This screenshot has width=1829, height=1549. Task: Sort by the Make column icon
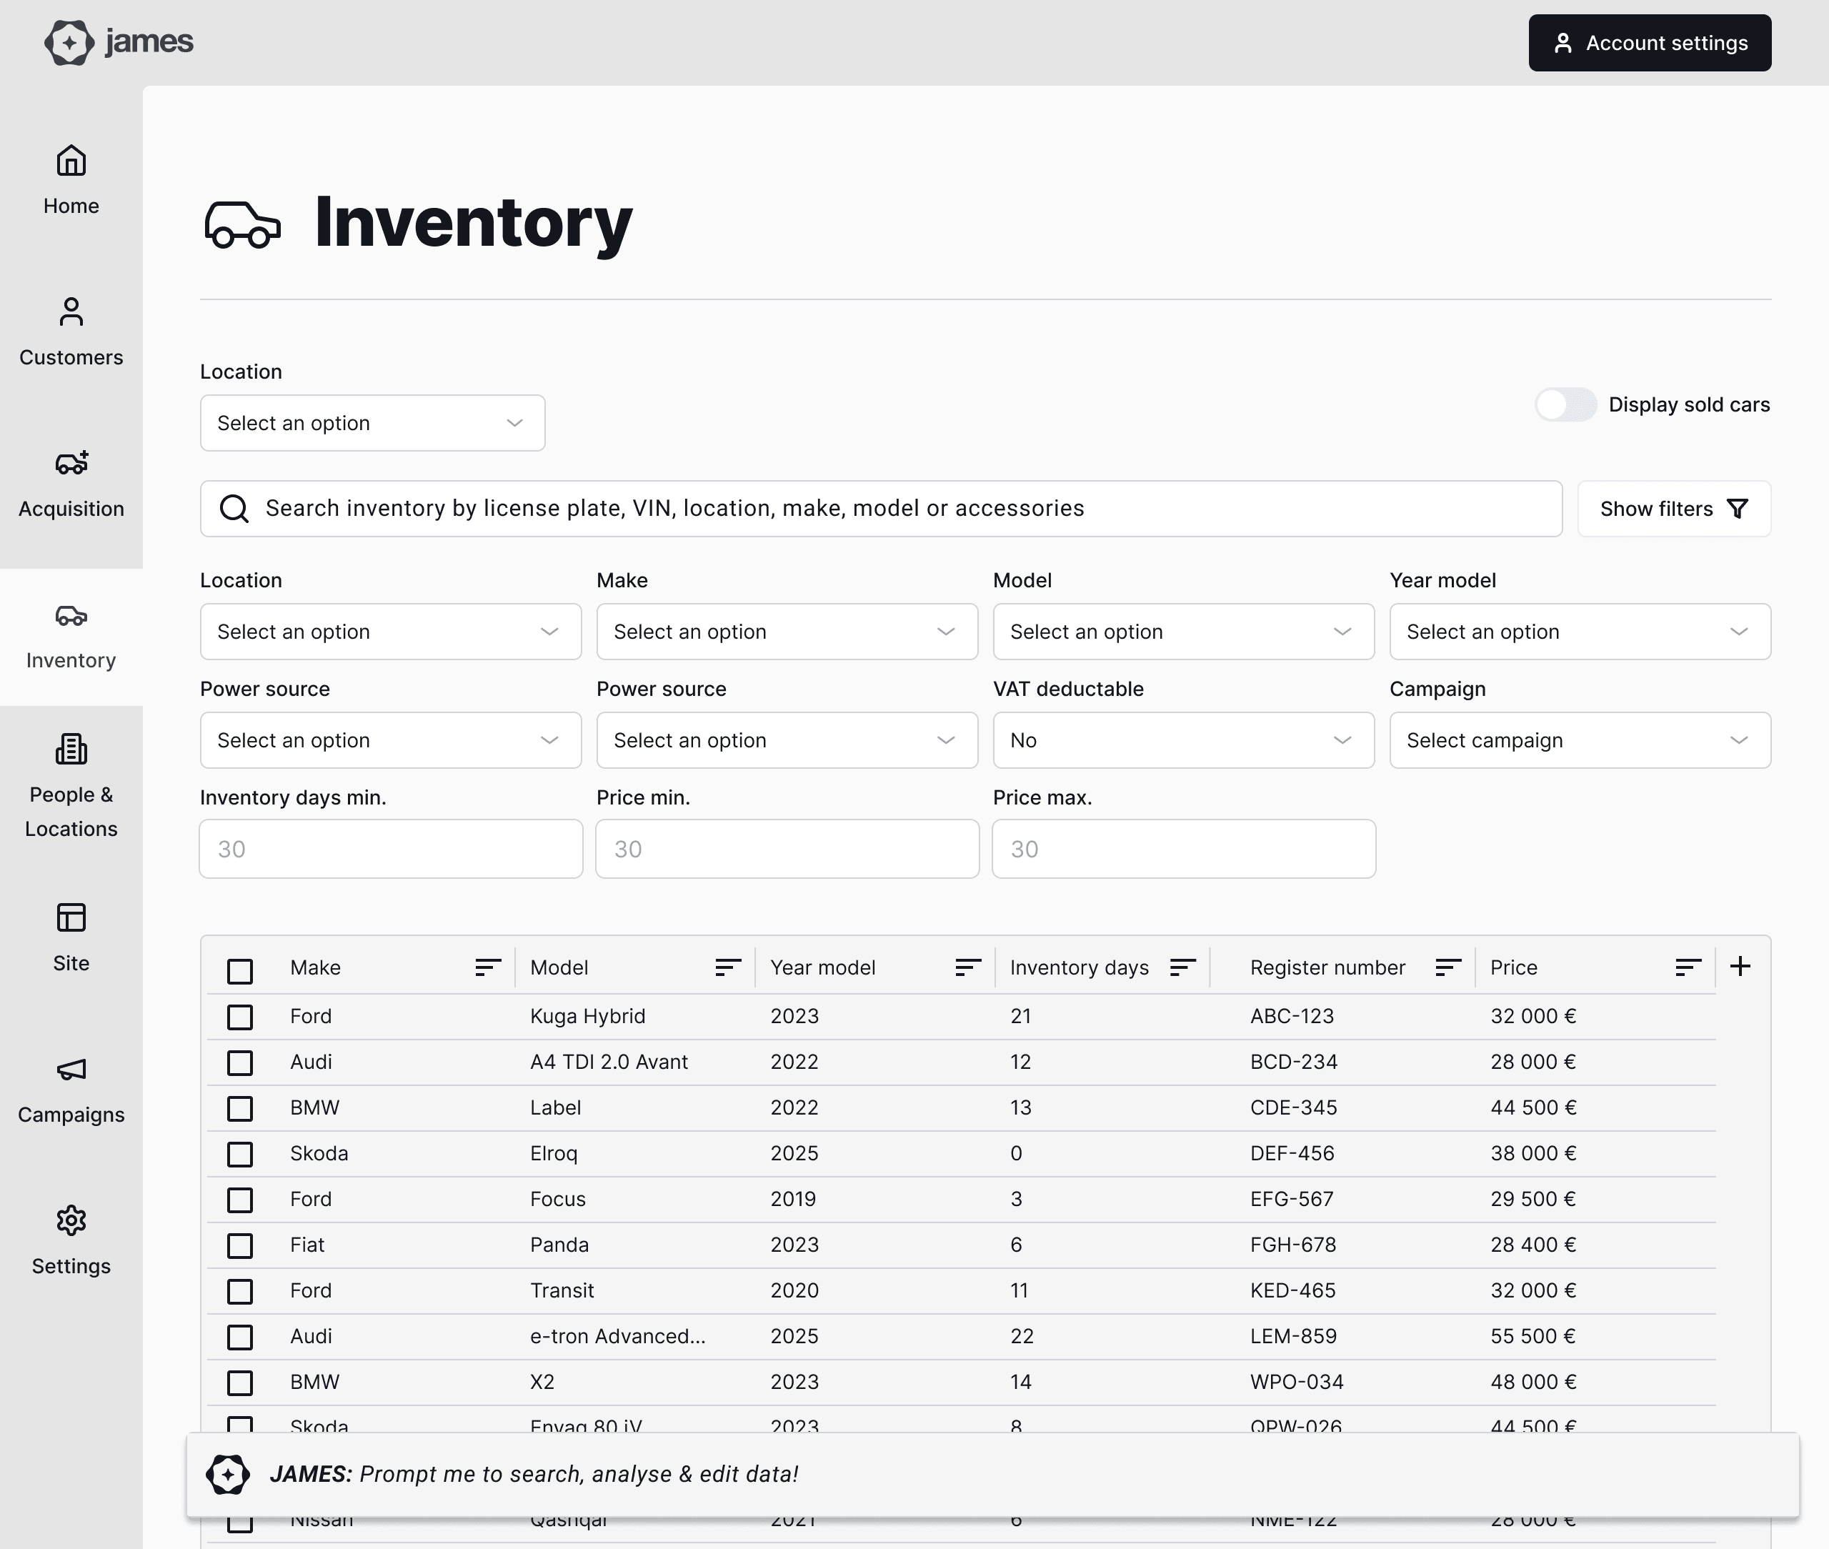tap(487, 967)
